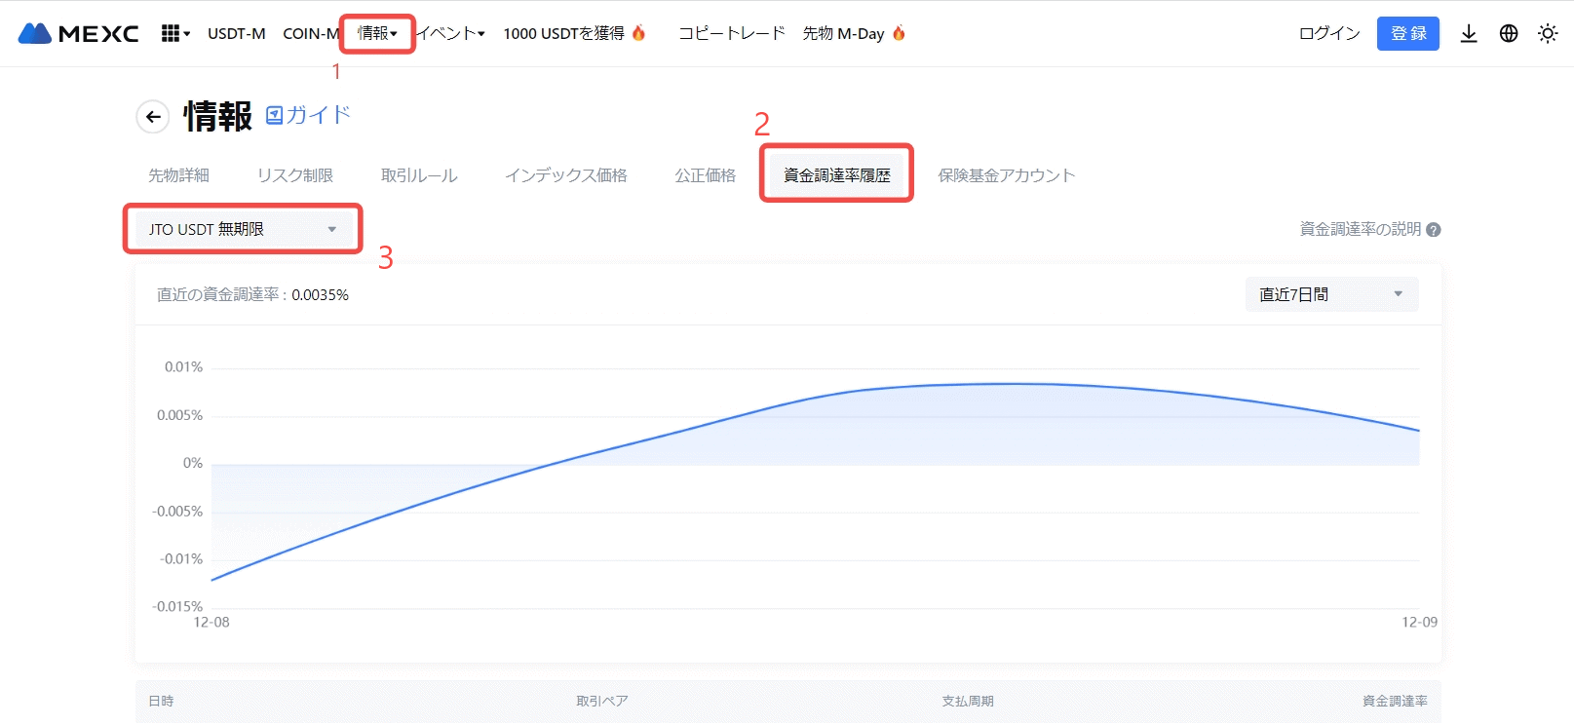Open the language globe icon

click(1509, 33)
